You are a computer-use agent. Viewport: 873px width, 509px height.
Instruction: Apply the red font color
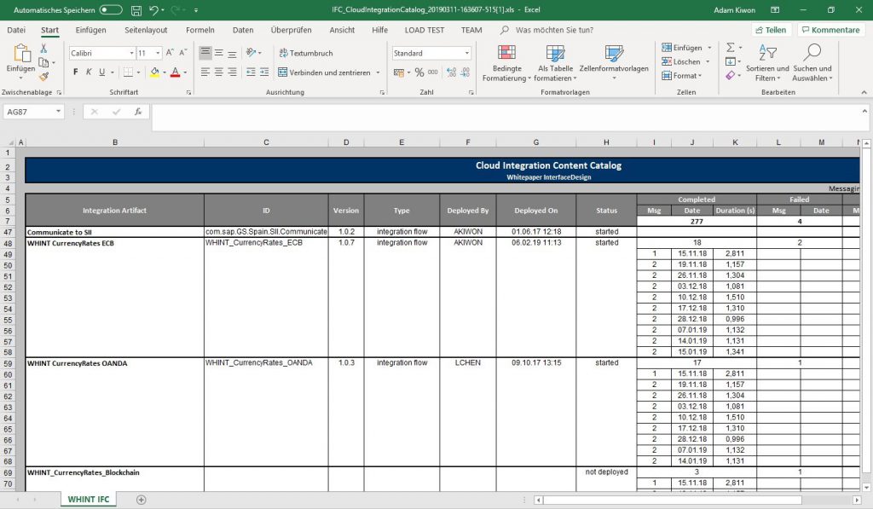point(176,72)
